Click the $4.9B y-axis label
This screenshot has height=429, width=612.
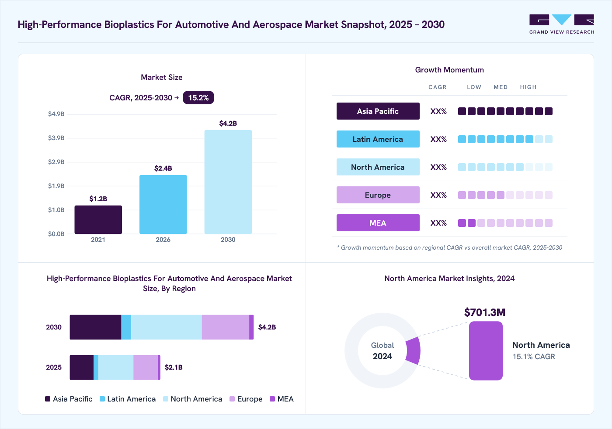click(56, 114)
